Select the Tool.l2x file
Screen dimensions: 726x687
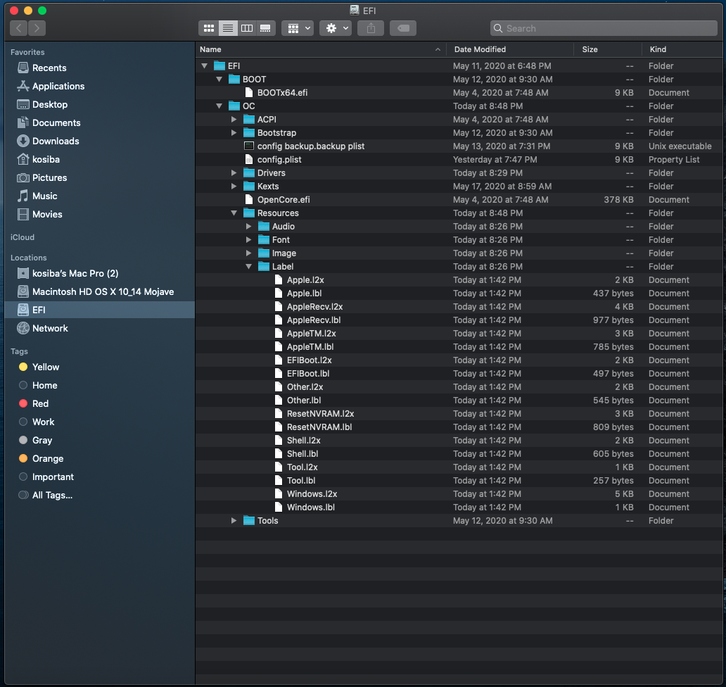[460, 467]
